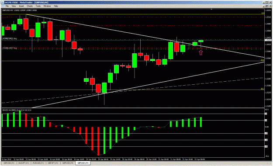Click the '14 Apr 2010' time label
273x166 pixels.
point(6,159)
